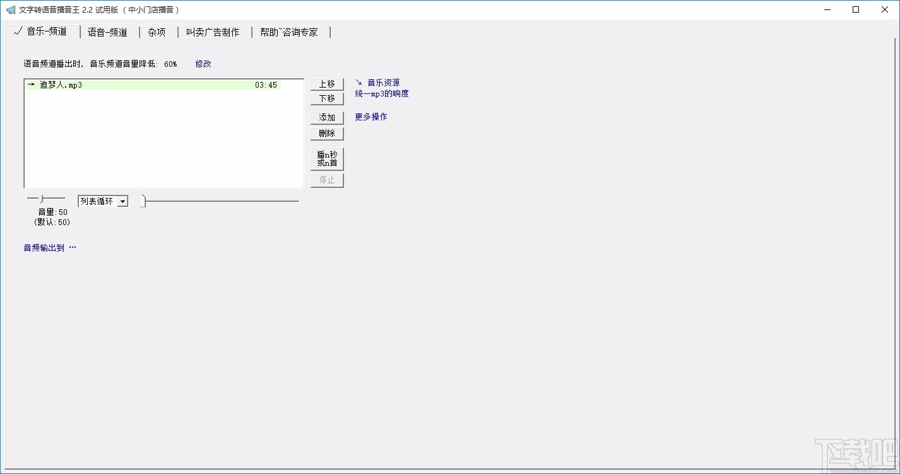Image resolution: width=900 pixels, height=474 pixels.
Task: Switch to the 语音-频道 tab
Action: click(x=109, y=32)
